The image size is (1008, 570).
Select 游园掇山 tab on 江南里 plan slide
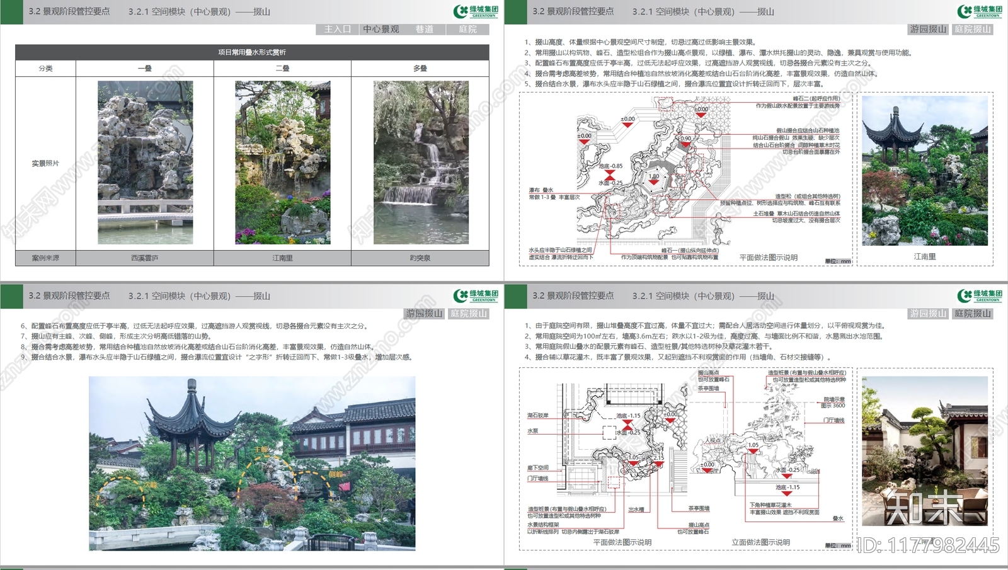(928, 29)
